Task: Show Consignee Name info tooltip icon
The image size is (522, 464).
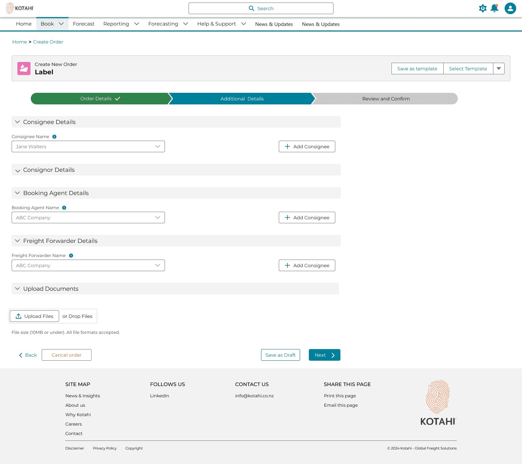Action: 54,137
